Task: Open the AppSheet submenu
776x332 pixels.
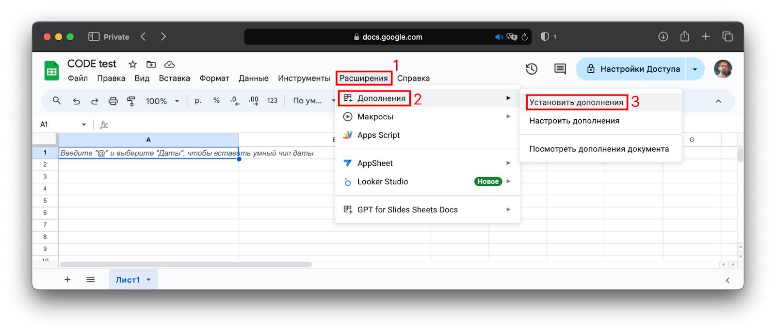Action: [x=427, y=163]
